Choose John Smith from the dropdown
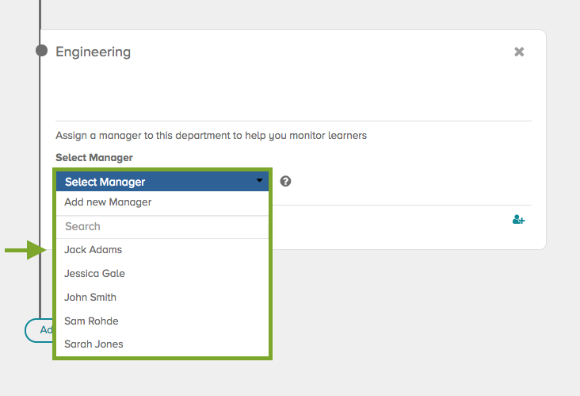Screen dimensions: 580x396 [90, 298]
